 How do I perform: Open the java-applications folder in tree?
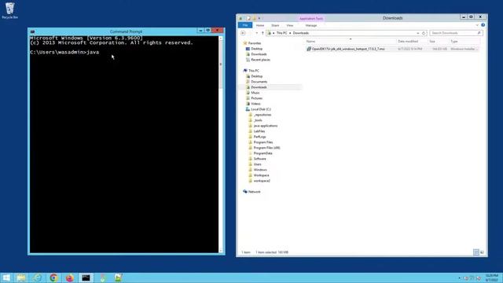coord(266,126)
